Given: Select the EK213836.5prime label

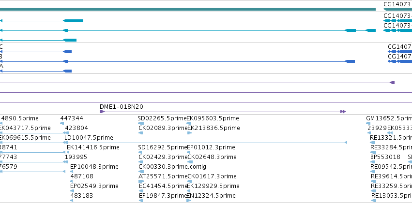Looking at the screenshot, I should [214, 128].
